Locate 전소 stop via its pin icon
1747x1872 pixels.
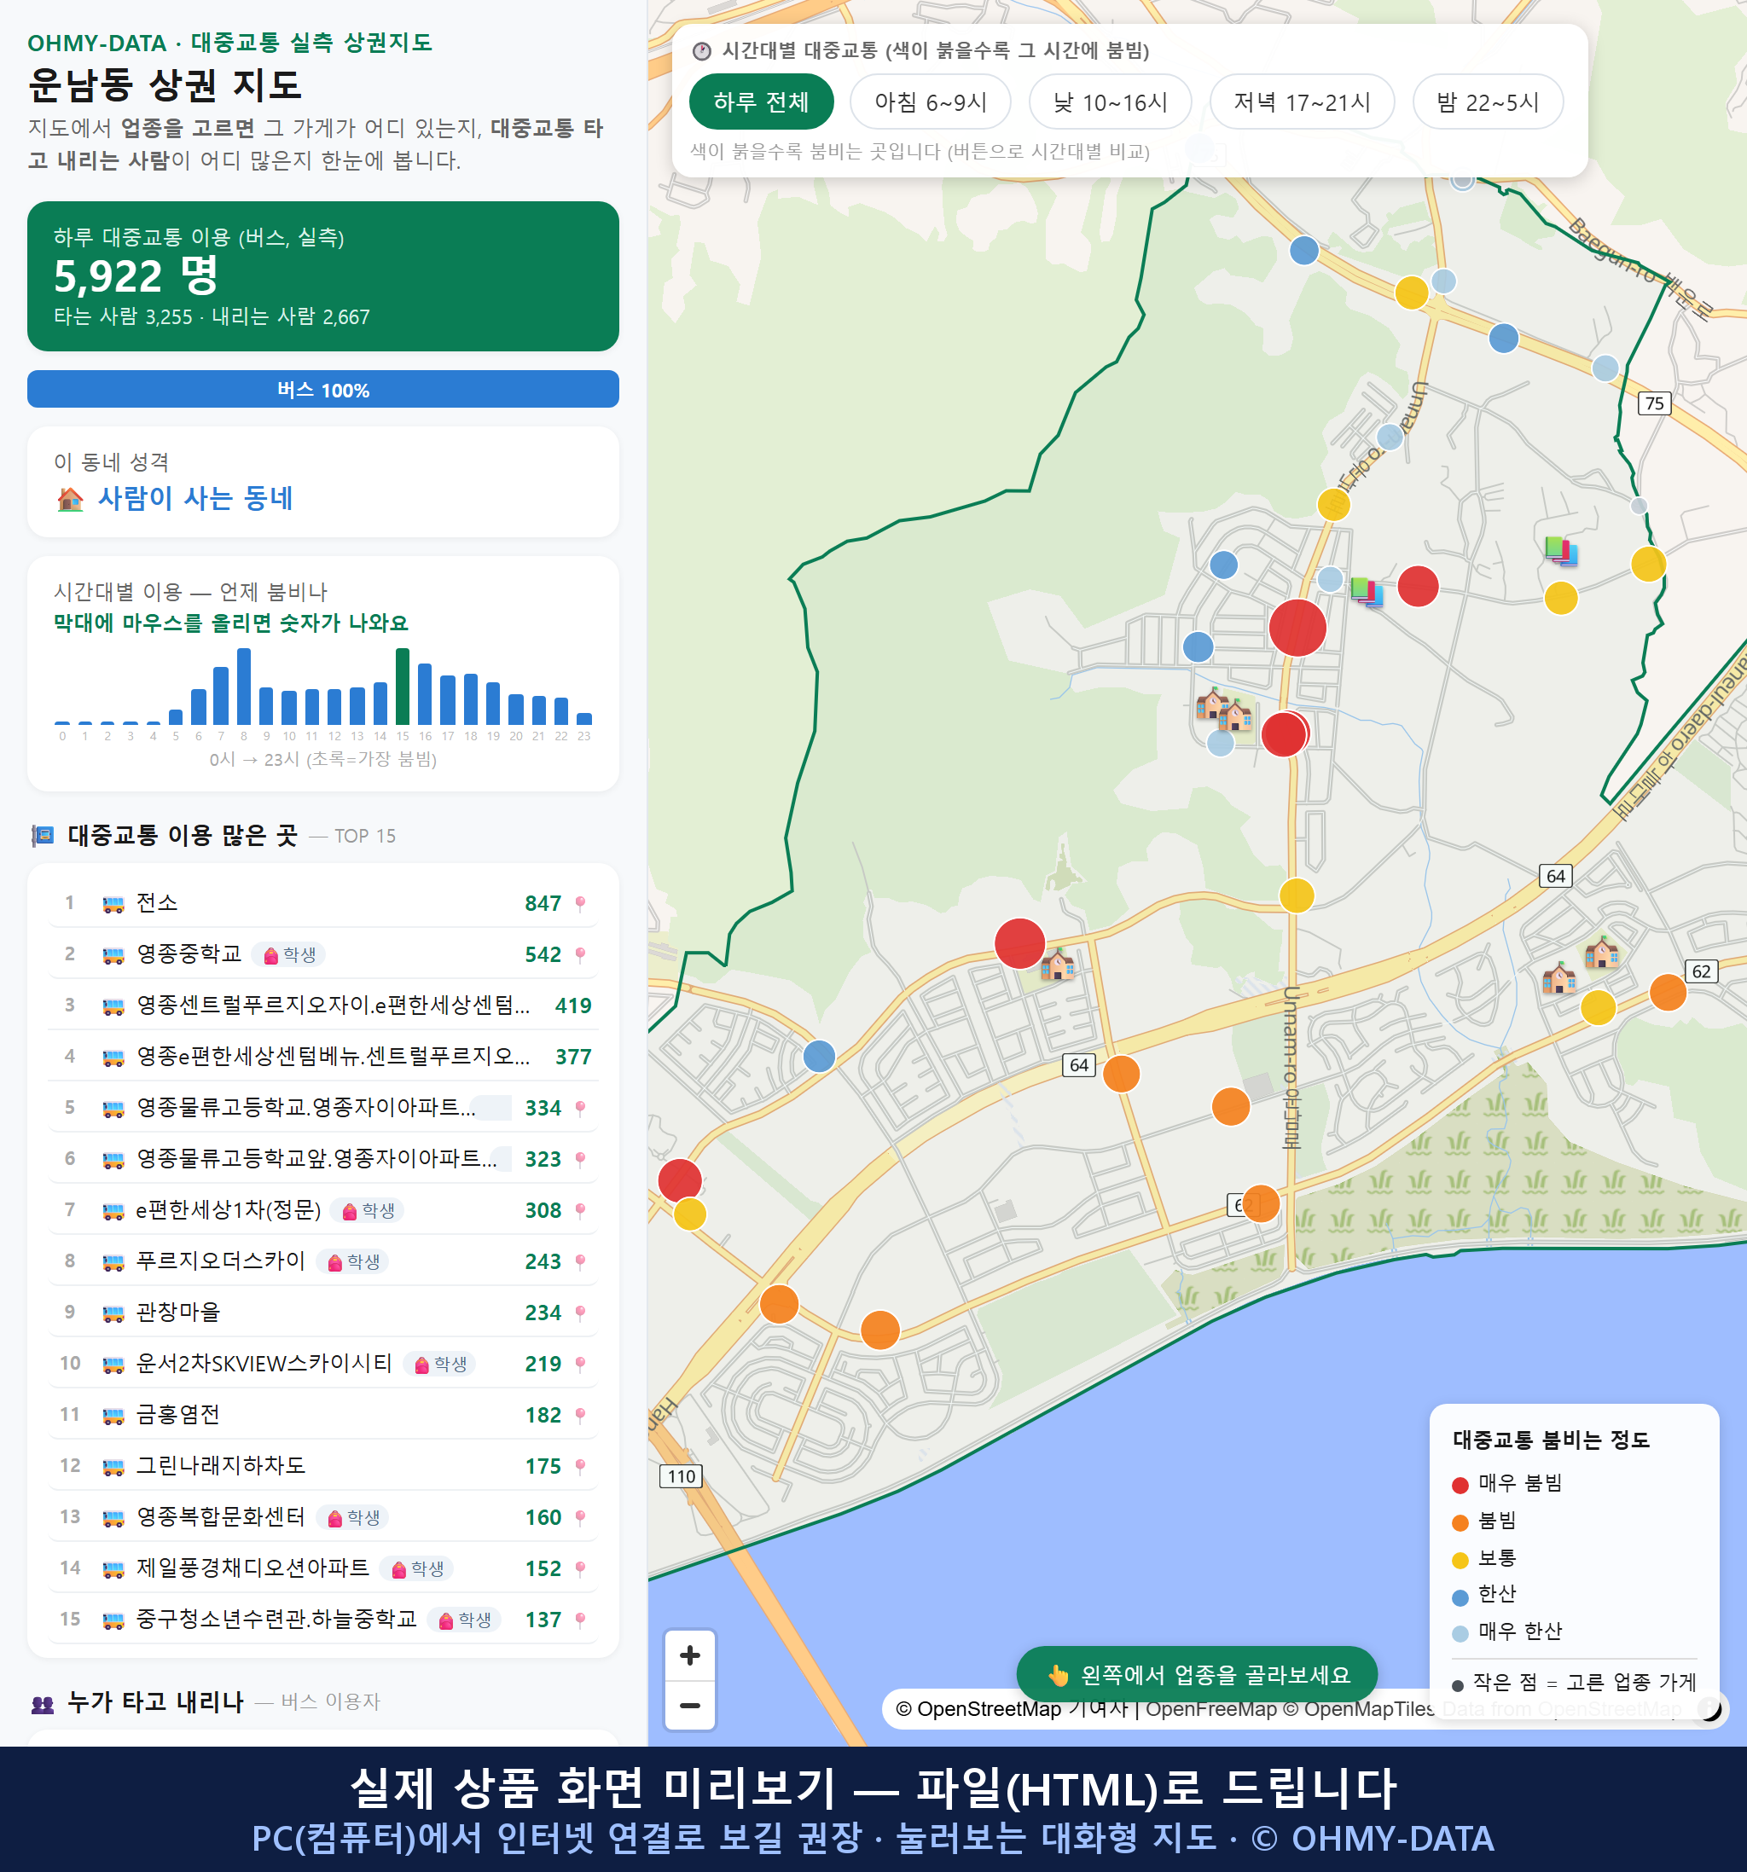580,903
